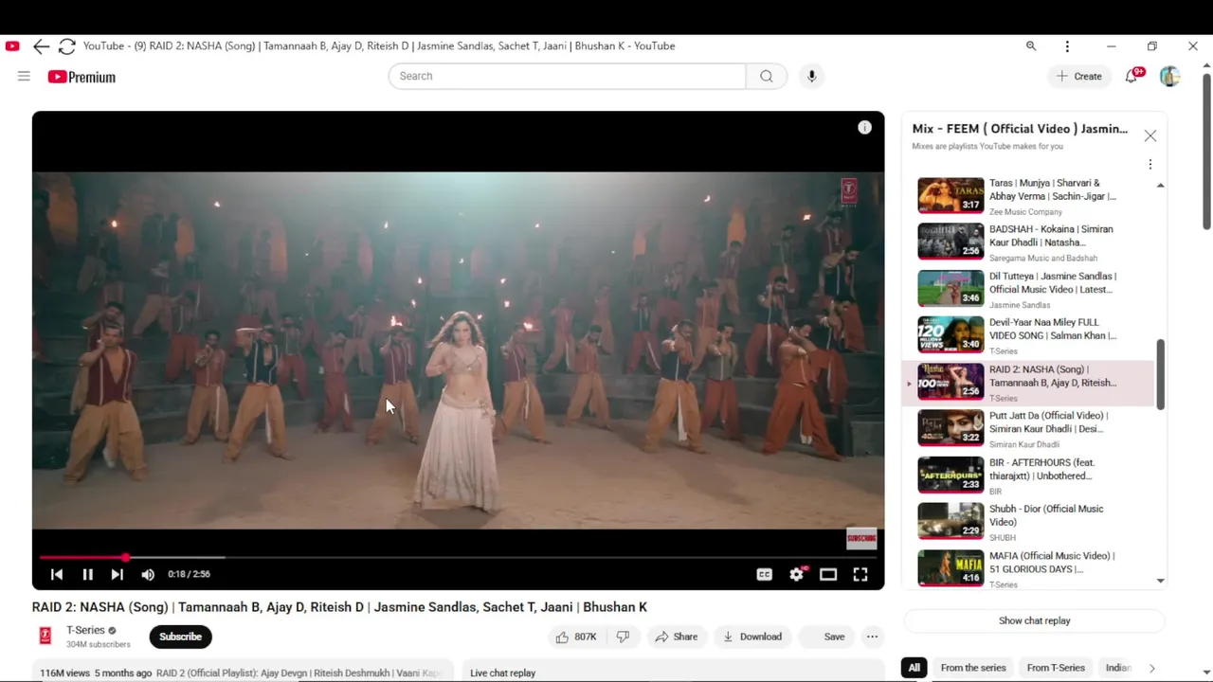
Task: Show chat replay
Action: (x=1034, y=620)
